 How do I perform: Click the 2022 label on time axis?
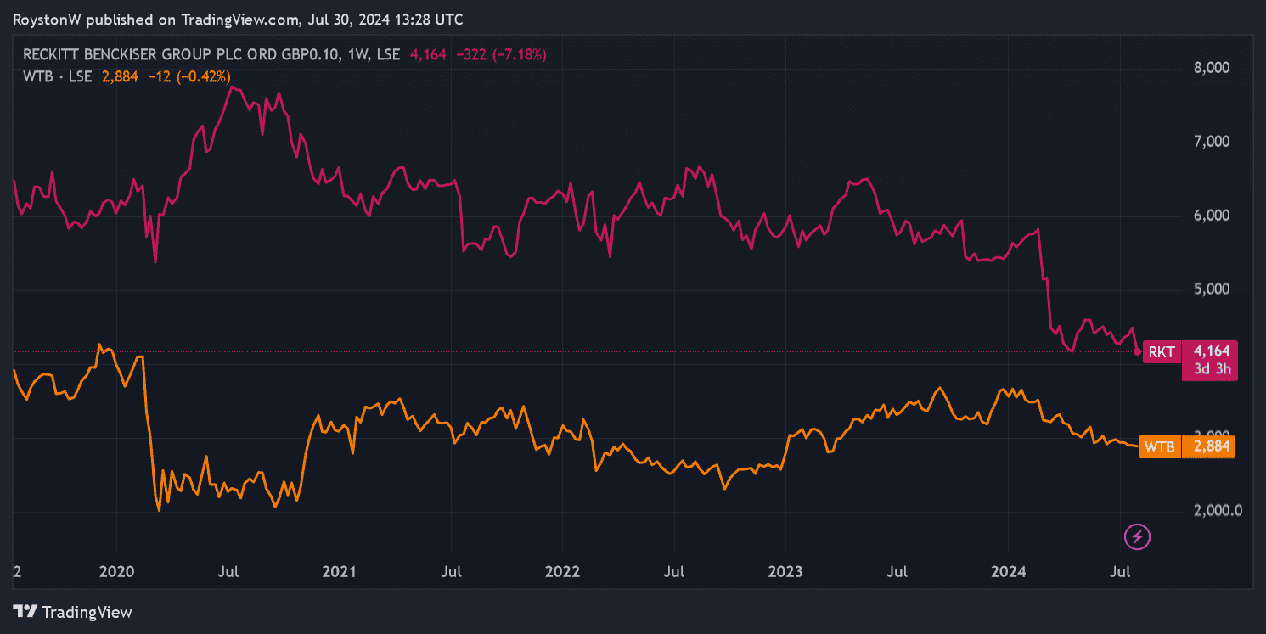562,571
